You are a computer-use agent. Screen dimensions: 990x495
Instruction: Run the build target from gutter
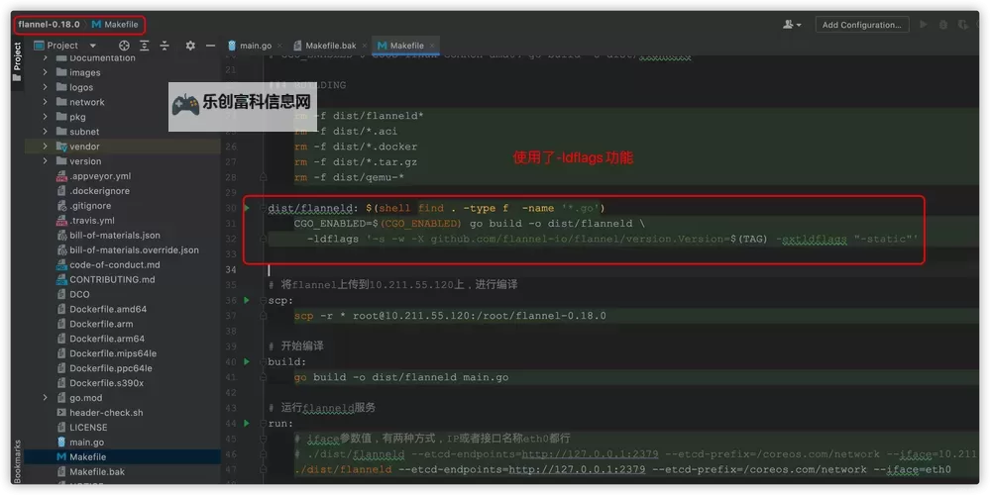point(247,362)
